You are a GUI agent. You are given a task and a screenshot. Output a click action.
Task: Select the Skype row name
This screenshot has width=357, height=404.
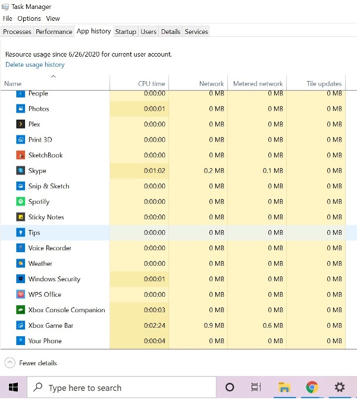[37, 170]
